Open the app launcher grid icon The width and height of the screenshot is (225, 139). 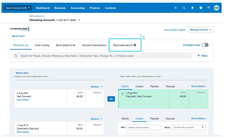209,7
